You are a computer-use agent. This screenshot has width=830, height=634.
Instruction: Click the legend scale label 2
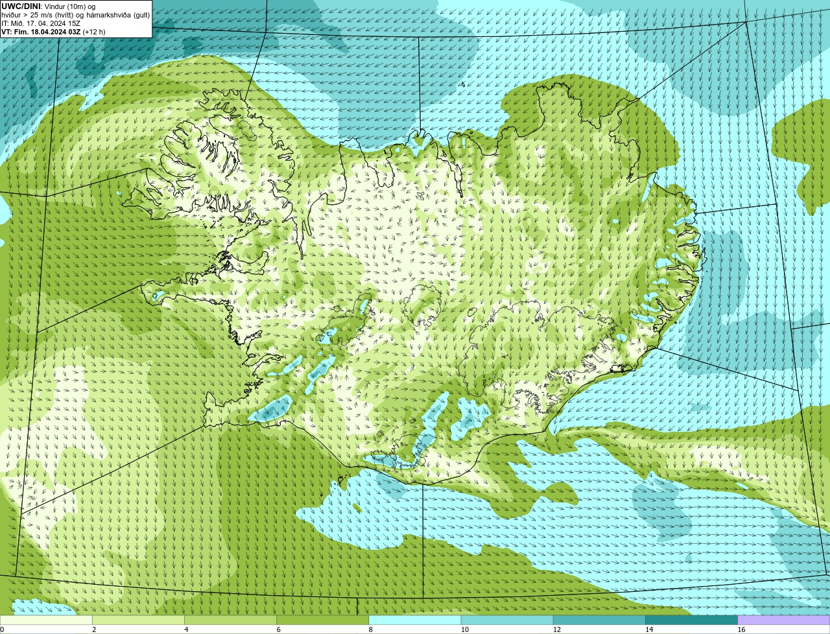(x=94, y=629)
